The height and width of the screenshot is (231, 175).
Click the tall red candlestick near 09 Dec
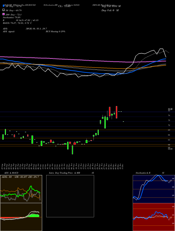(x=117, y=112)
